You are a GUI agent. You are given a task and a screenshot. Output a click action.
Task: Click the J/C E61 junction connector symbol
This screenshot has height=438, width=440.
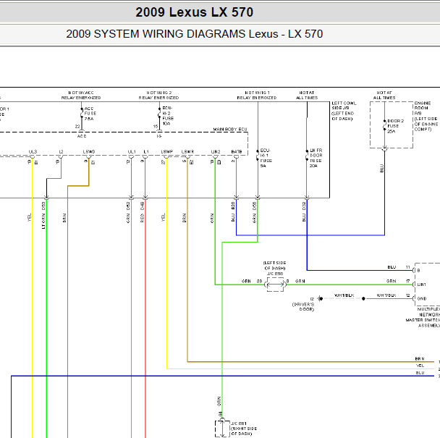pos(222,429)
